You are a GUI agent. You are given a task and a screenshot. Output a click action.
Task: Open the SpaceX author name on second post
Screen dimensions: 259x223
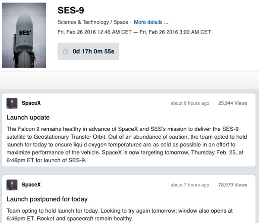(31, 185)
